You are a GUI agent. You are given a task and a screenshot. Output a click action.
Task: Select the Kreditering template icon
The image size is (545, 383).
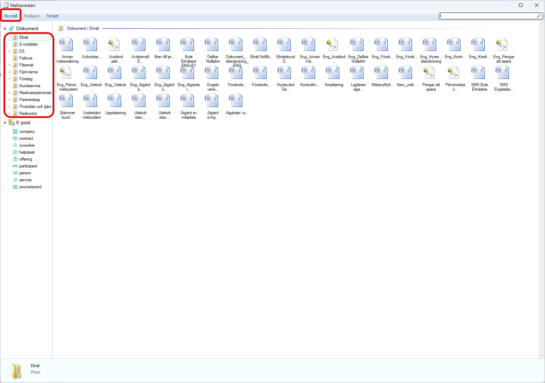tap(333, 73)
